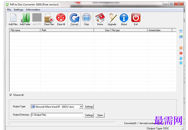Screen dimensions: 188x130
Task: Click the Output Directory path field
Action: 57,115
